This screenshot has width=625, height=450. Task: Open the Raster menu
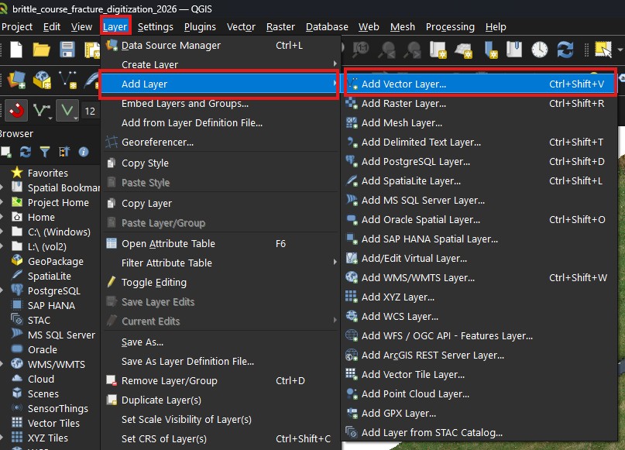pyautogui.click(x=280, y=26)
